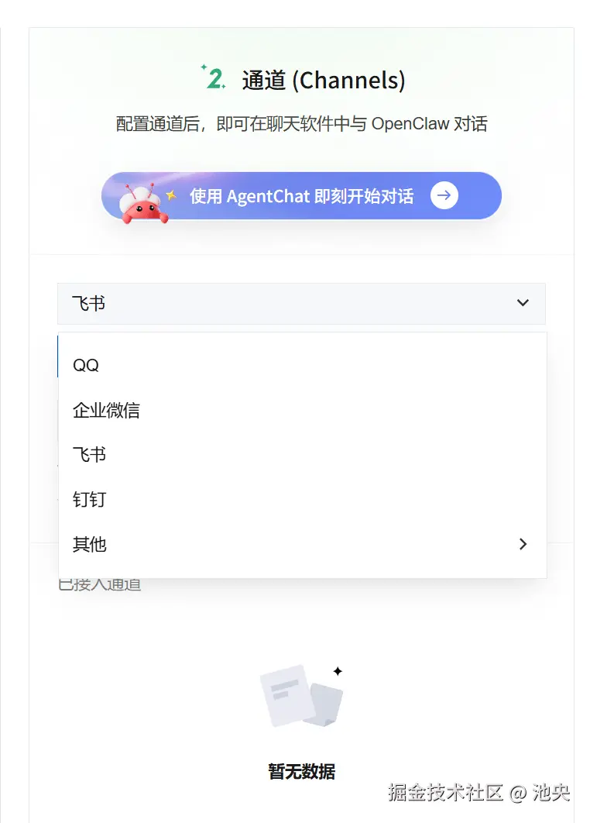The width and height of the screenshot is (590, 823).
Task: Click the 已接入通道 section label
Action: [100, 584]
